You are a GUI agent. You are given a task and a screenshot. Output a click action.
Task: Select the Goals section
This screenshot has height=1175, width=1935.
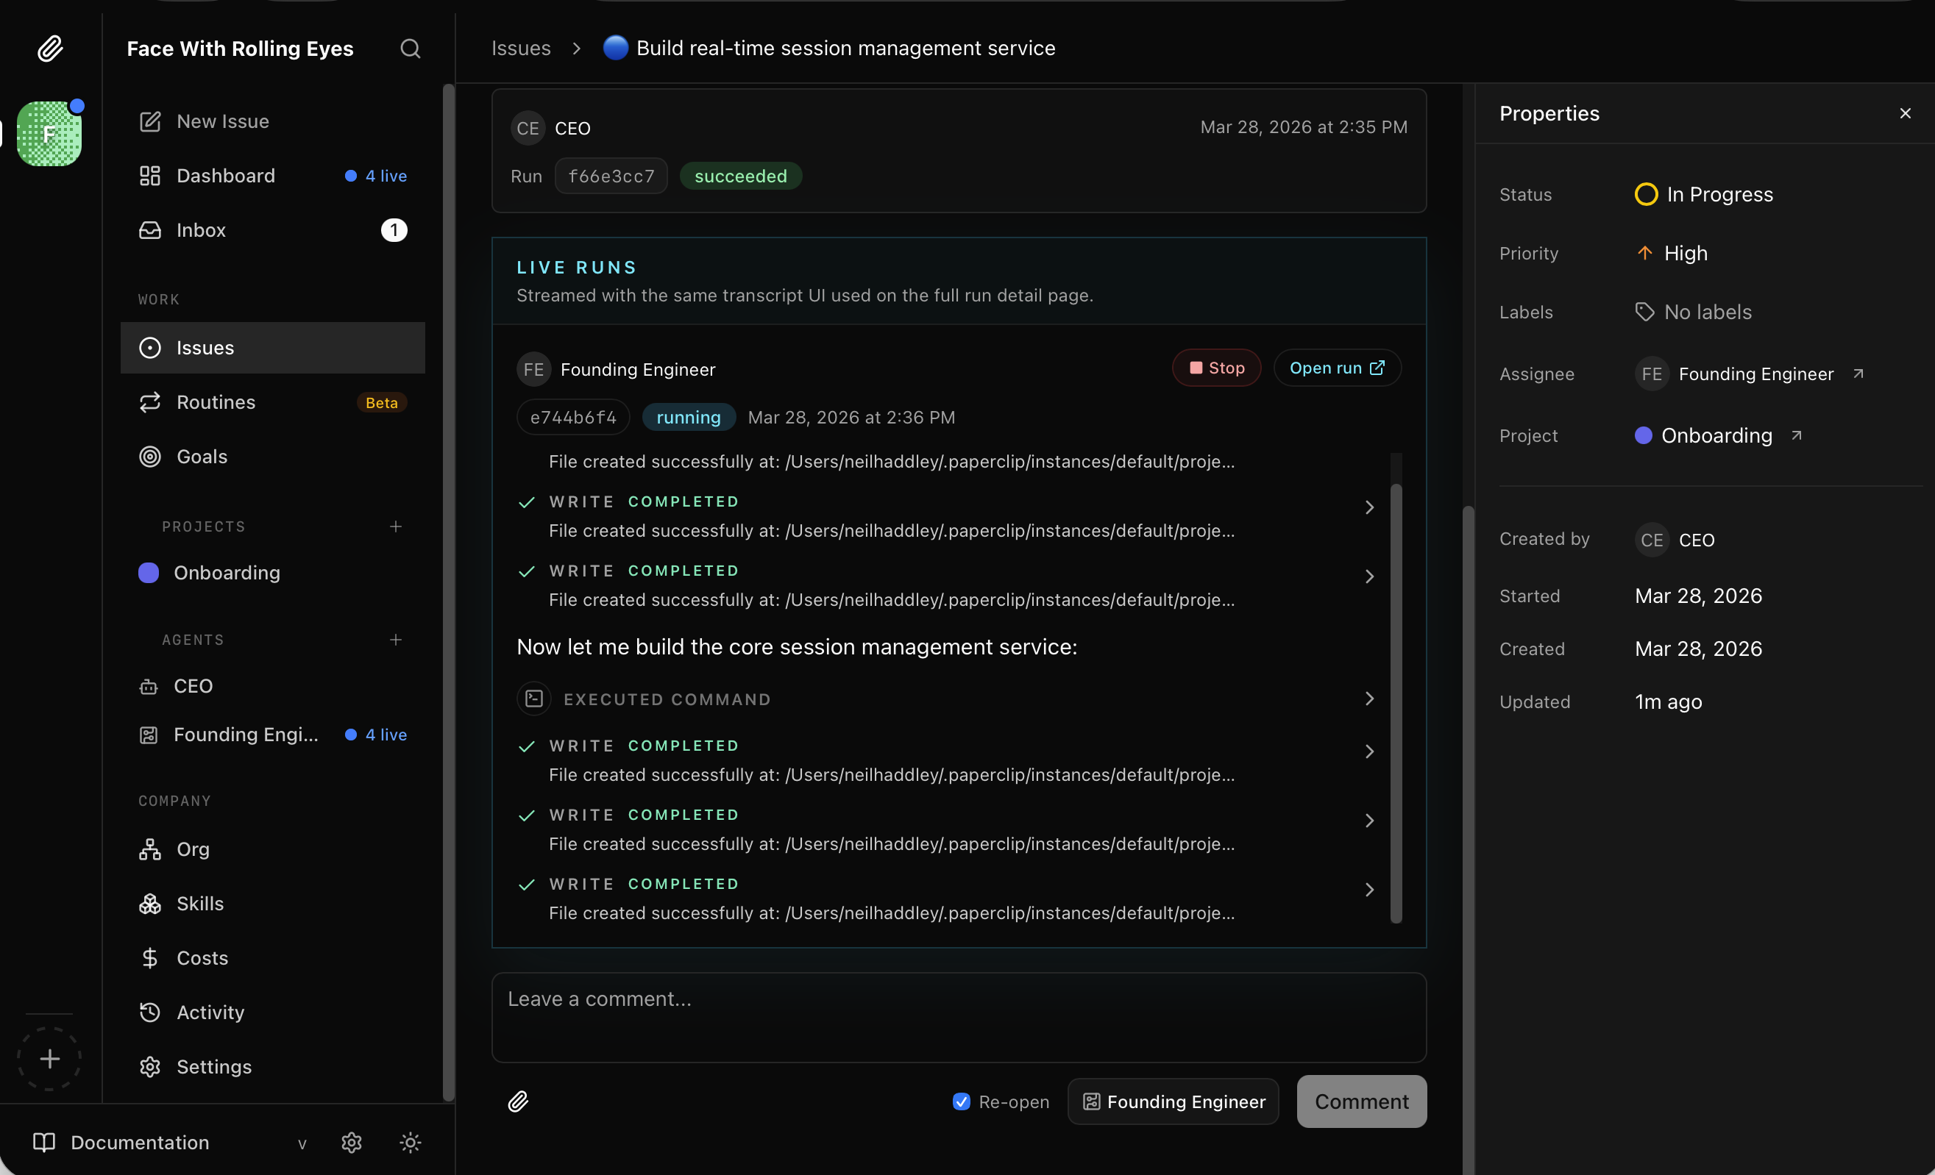(201, 456)
